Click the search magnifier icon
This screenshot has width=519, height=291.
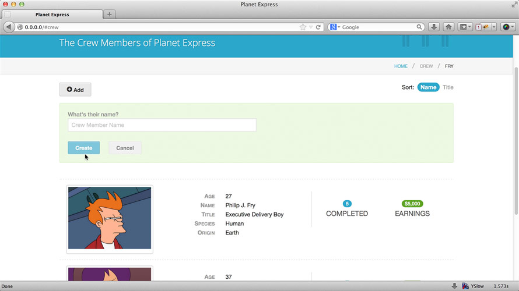click(419, 27)
